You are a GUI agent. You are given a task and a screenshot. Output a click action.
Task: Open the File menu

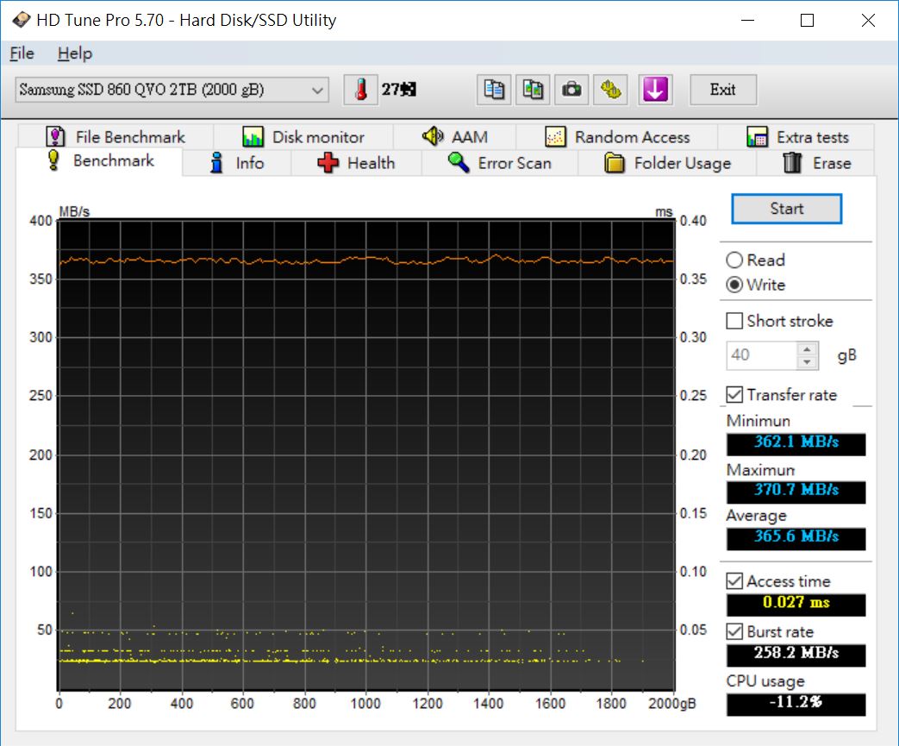pos(22,53)
